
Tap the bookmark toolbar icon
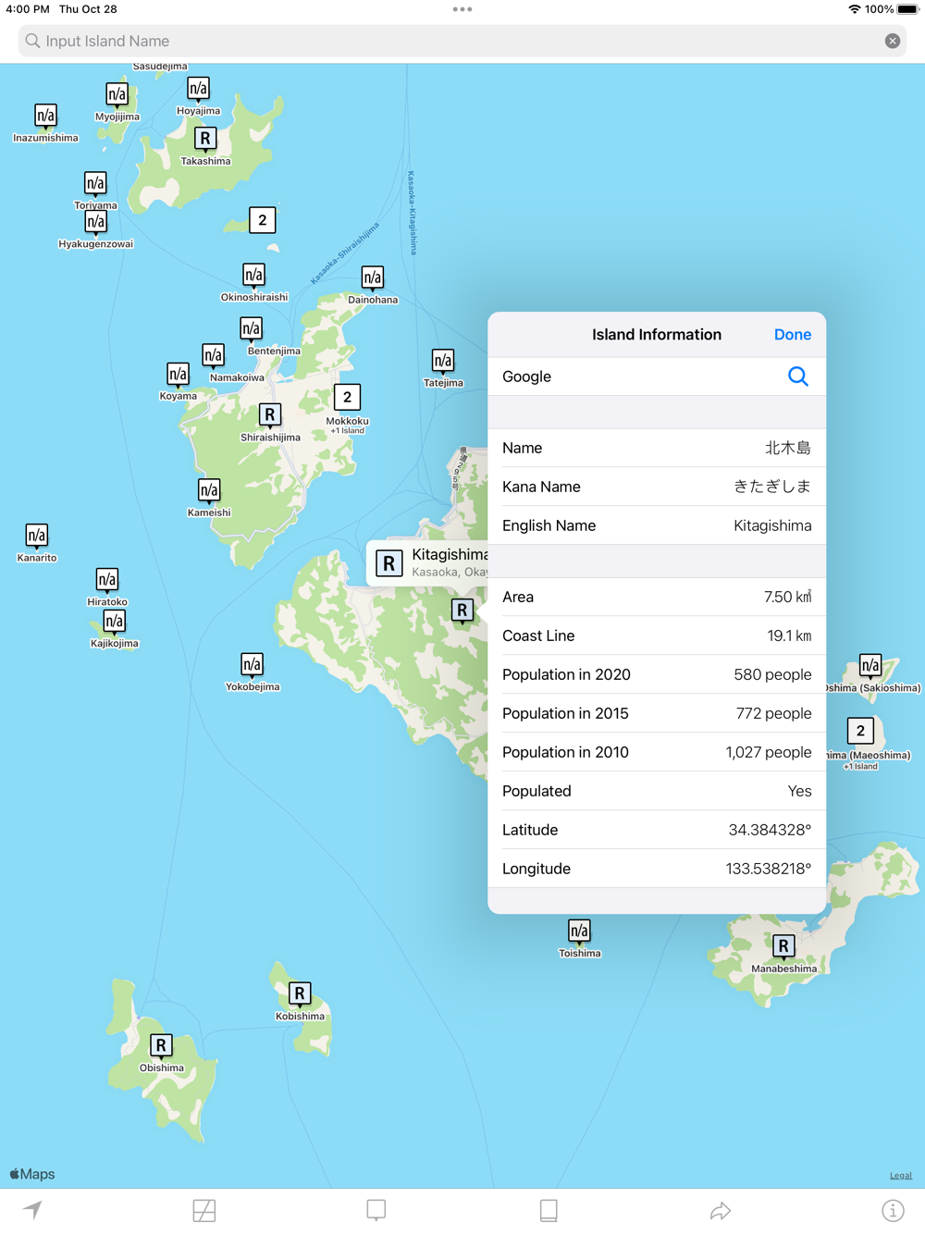click(376, 1210)
